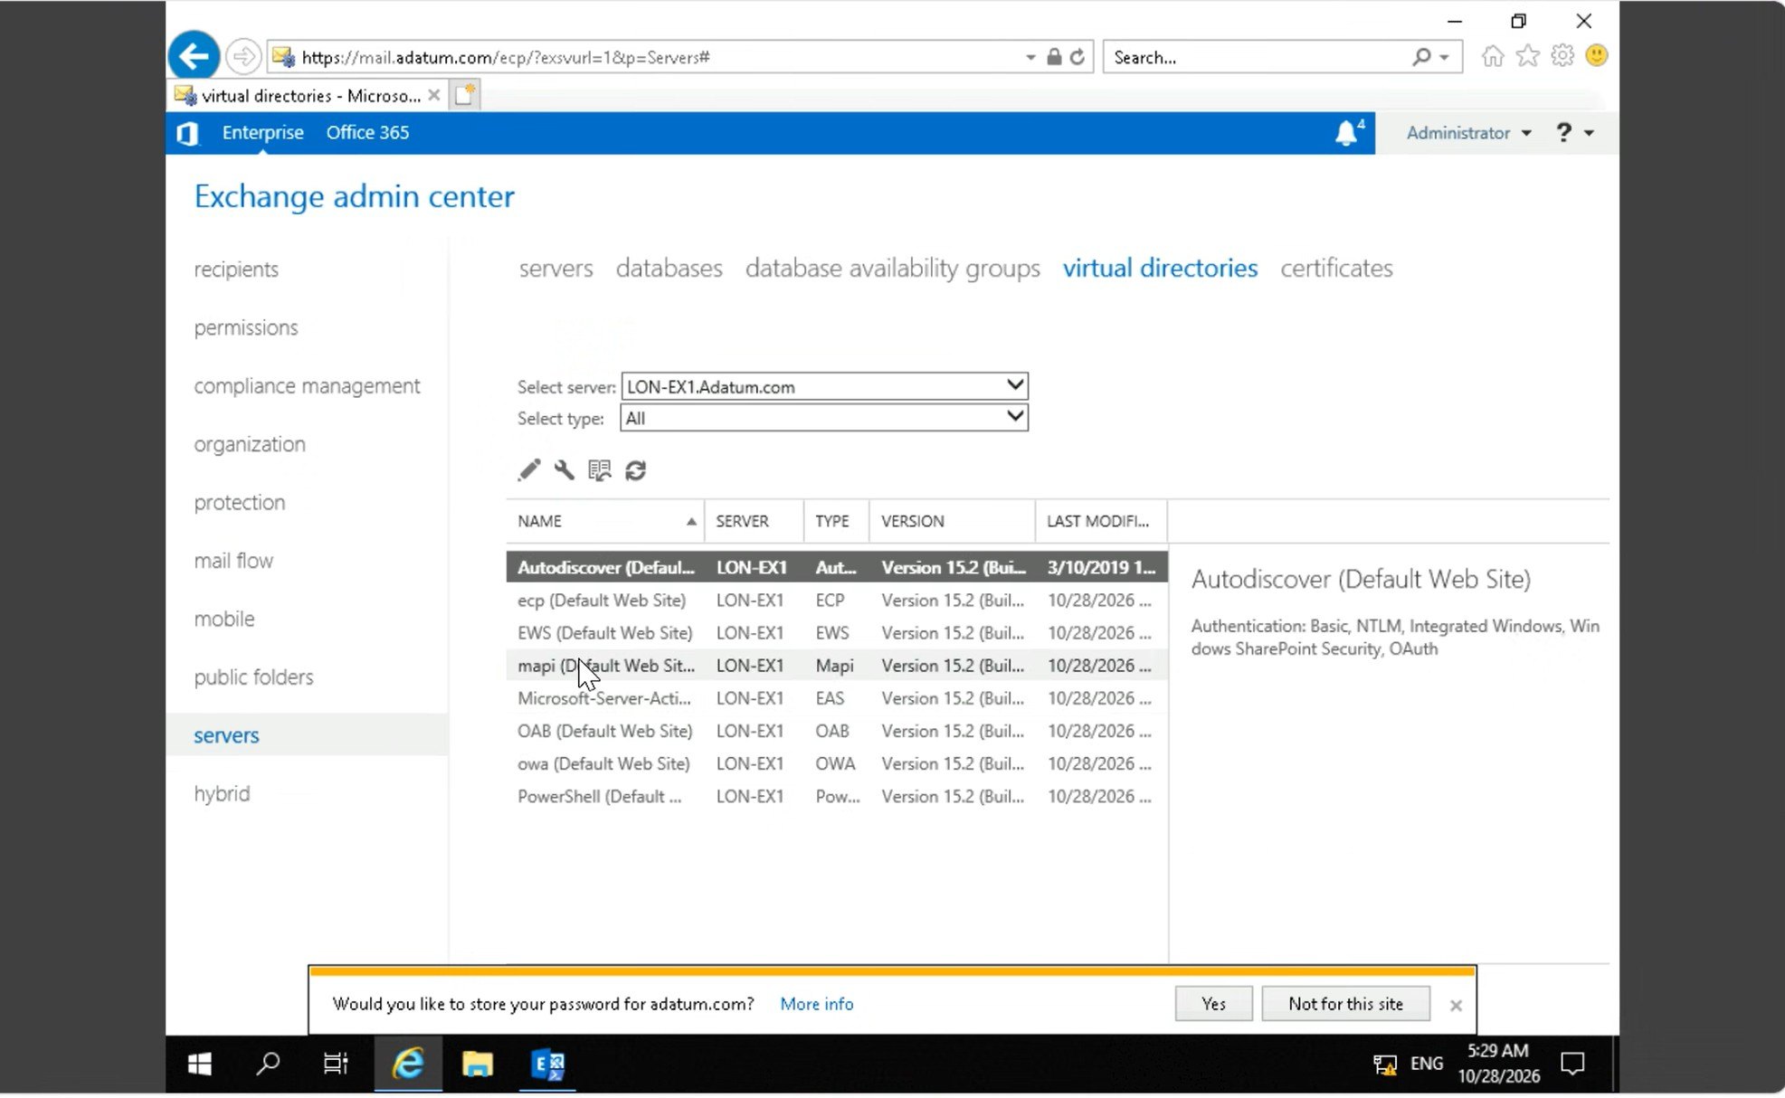Screen dimensions: 1785x1098
Task: Click the export list icon beside the wrench
Action: coord(600,470)
